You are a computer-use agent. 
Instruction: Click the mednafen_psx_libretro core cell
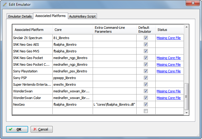(73, 71)
